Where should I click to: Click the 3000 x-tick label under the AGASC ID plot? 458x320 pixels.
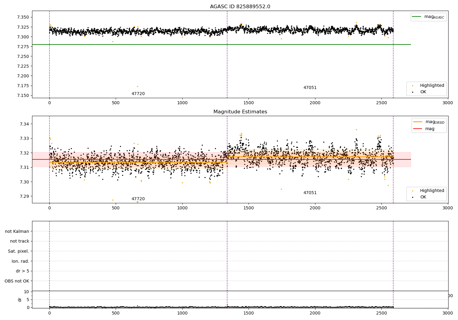coord(448,103)
